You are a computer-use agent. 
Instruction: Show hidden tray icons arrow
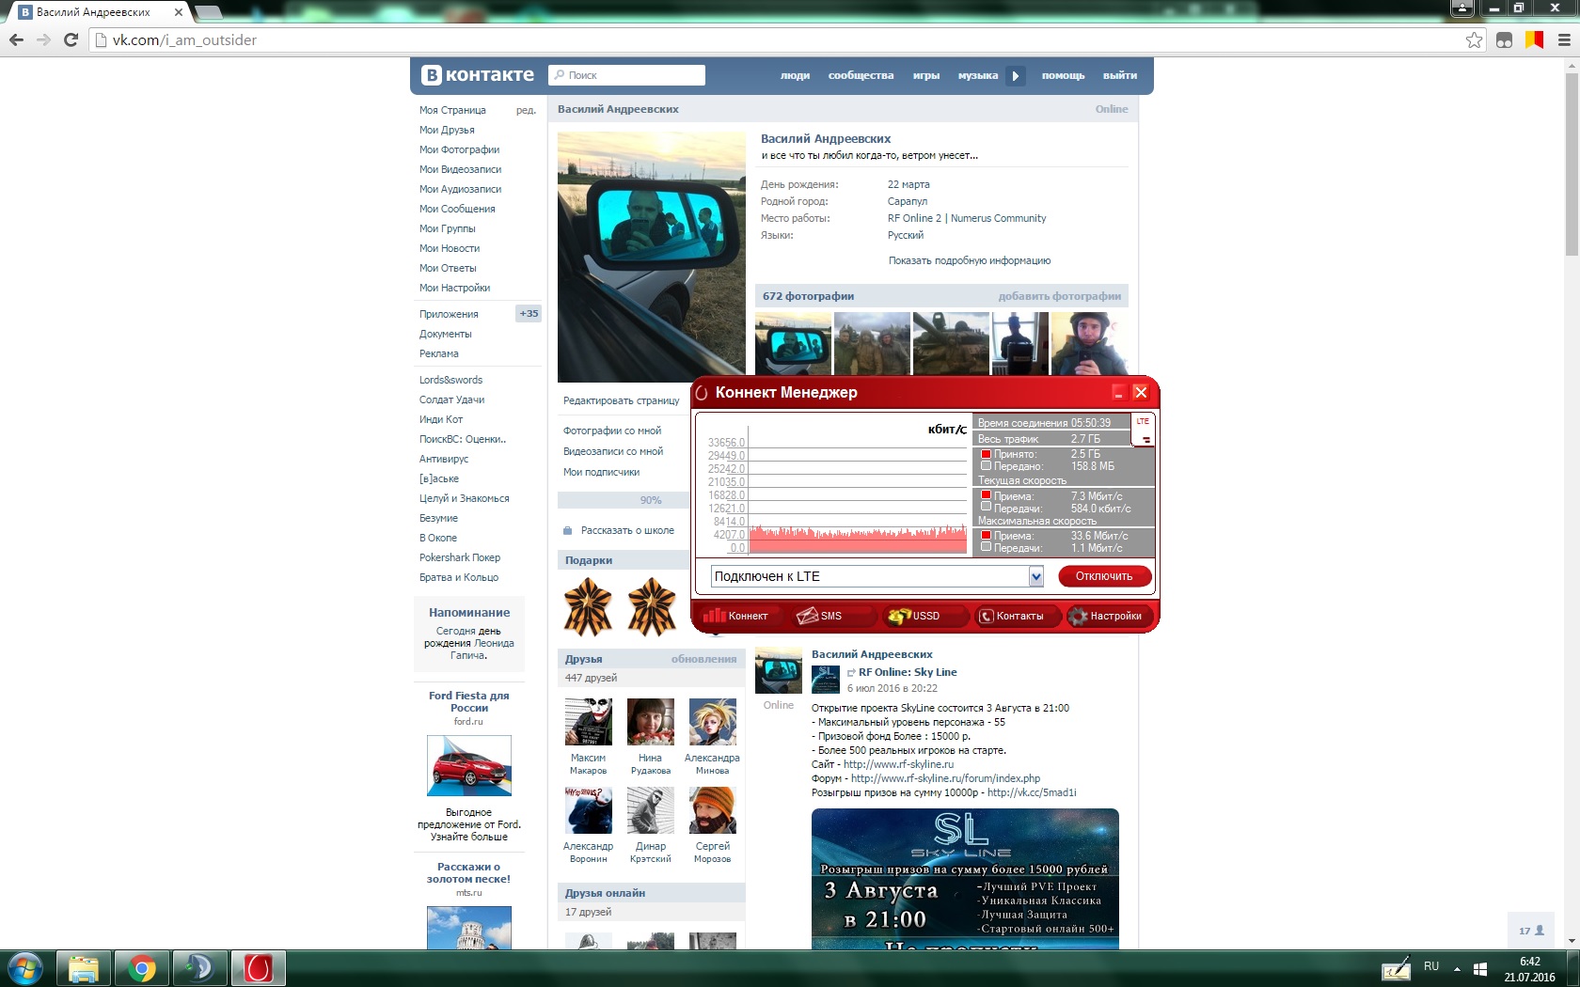[1457, 968]
